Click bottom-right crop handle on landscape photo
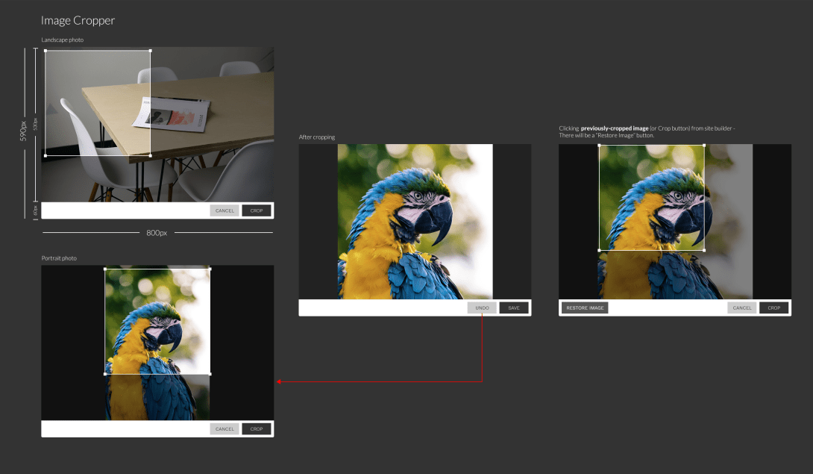This screenshot has width=813, height=474. click(x=151, y=156)
